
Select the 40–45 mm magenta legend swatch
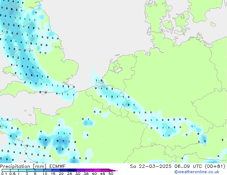point(97,170)
